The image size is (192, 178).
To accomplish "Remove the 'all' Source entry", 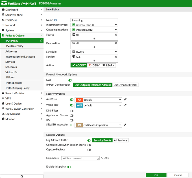I will [116, 35].
